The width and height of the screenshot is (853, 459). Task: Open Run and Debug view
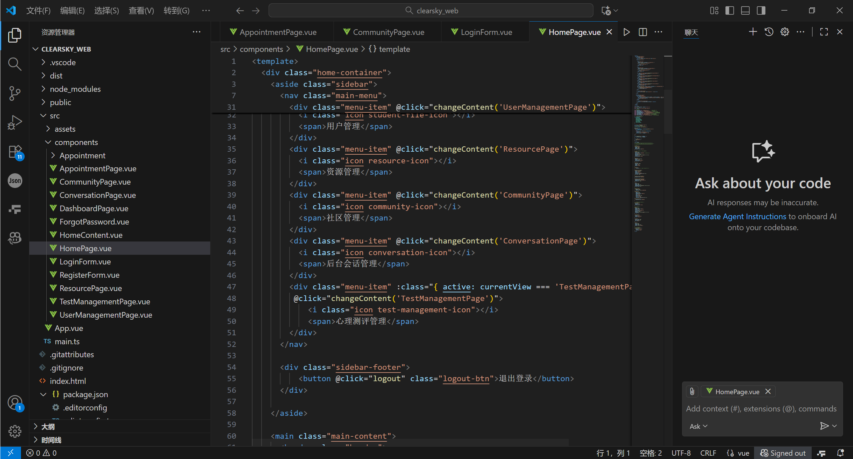[15, 123]
